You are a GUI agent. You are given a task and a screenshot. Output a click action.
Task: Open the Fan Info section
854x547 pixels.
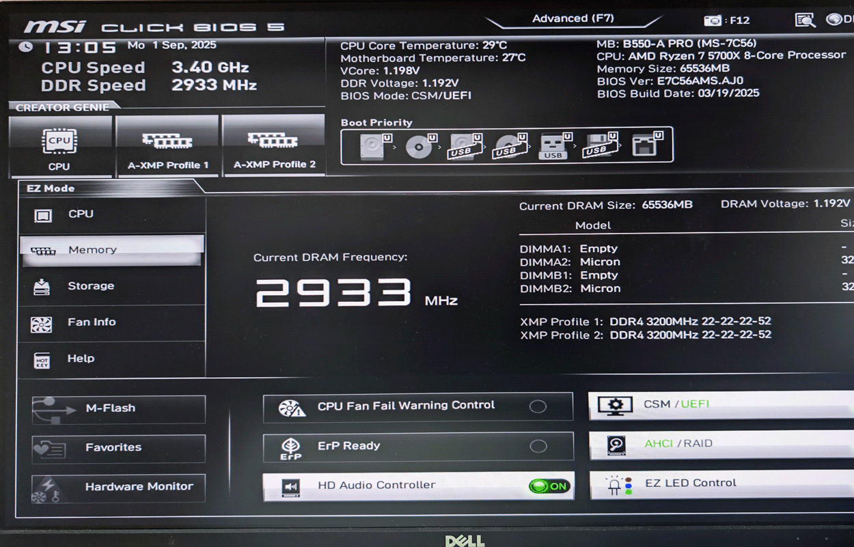(x=112, y=322)
